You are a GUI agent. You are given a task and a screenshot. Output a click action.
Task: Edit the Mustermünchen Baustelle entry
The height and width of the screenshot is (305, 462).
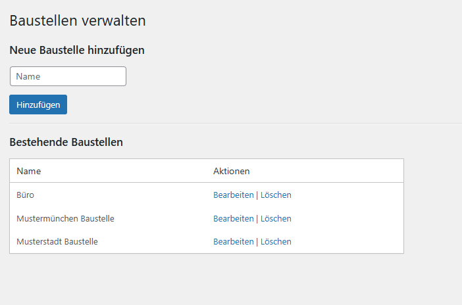pyautogui.click(x=234, y=218)
